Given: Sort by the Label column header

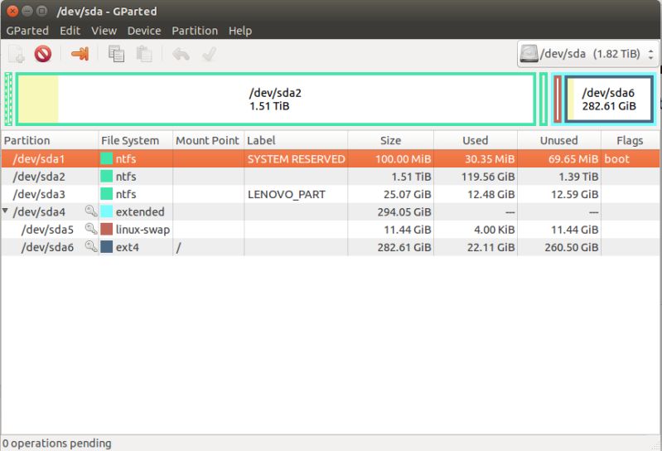Looking at the screenshot, I should pos(296,140).
